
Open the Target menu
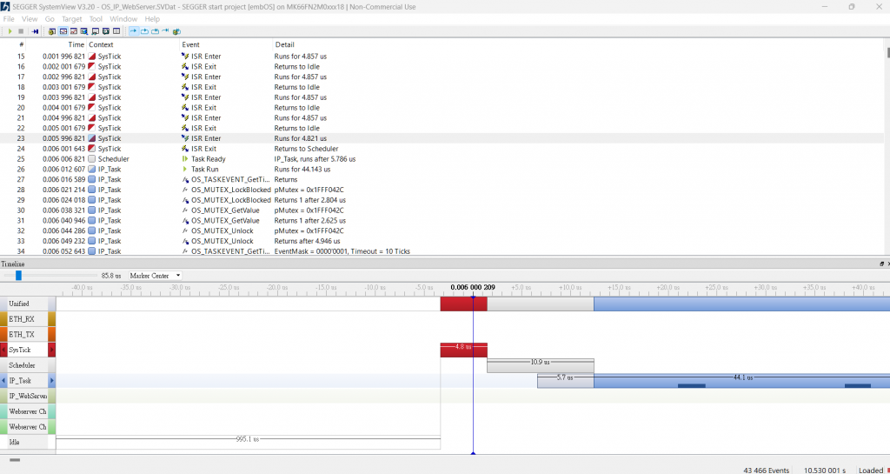click(72, 19)
